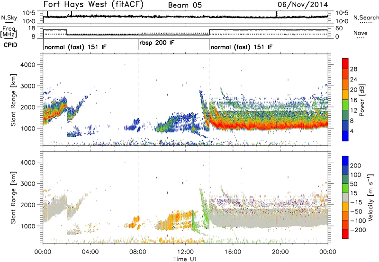Image resolution: width=379 pixels, height=262 pixels.
Task: Click the 'Freq. [MHz]' axis label
Action: coord(9,32)
